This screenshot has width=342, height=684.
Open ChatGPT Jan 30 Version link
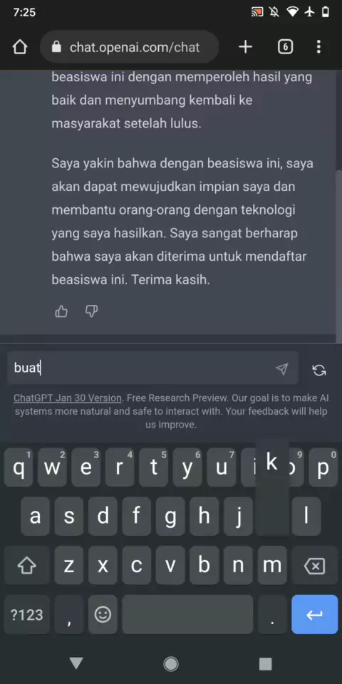tap(68, 398)
